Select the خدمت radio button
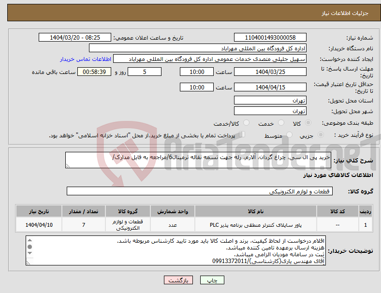The image size is (381, 293). point(281,123)
